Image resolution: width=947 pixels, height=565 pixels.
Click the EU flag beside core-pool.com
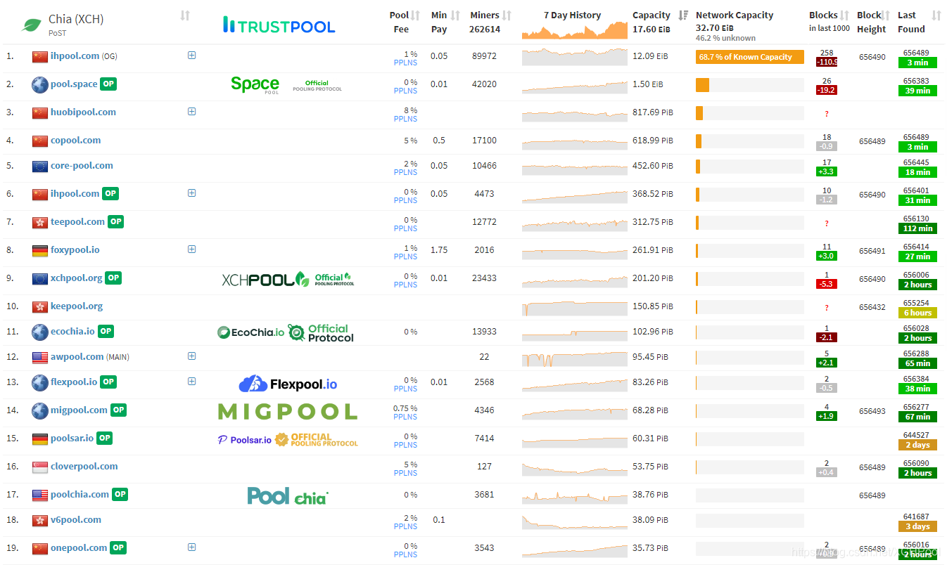(40, 166)
